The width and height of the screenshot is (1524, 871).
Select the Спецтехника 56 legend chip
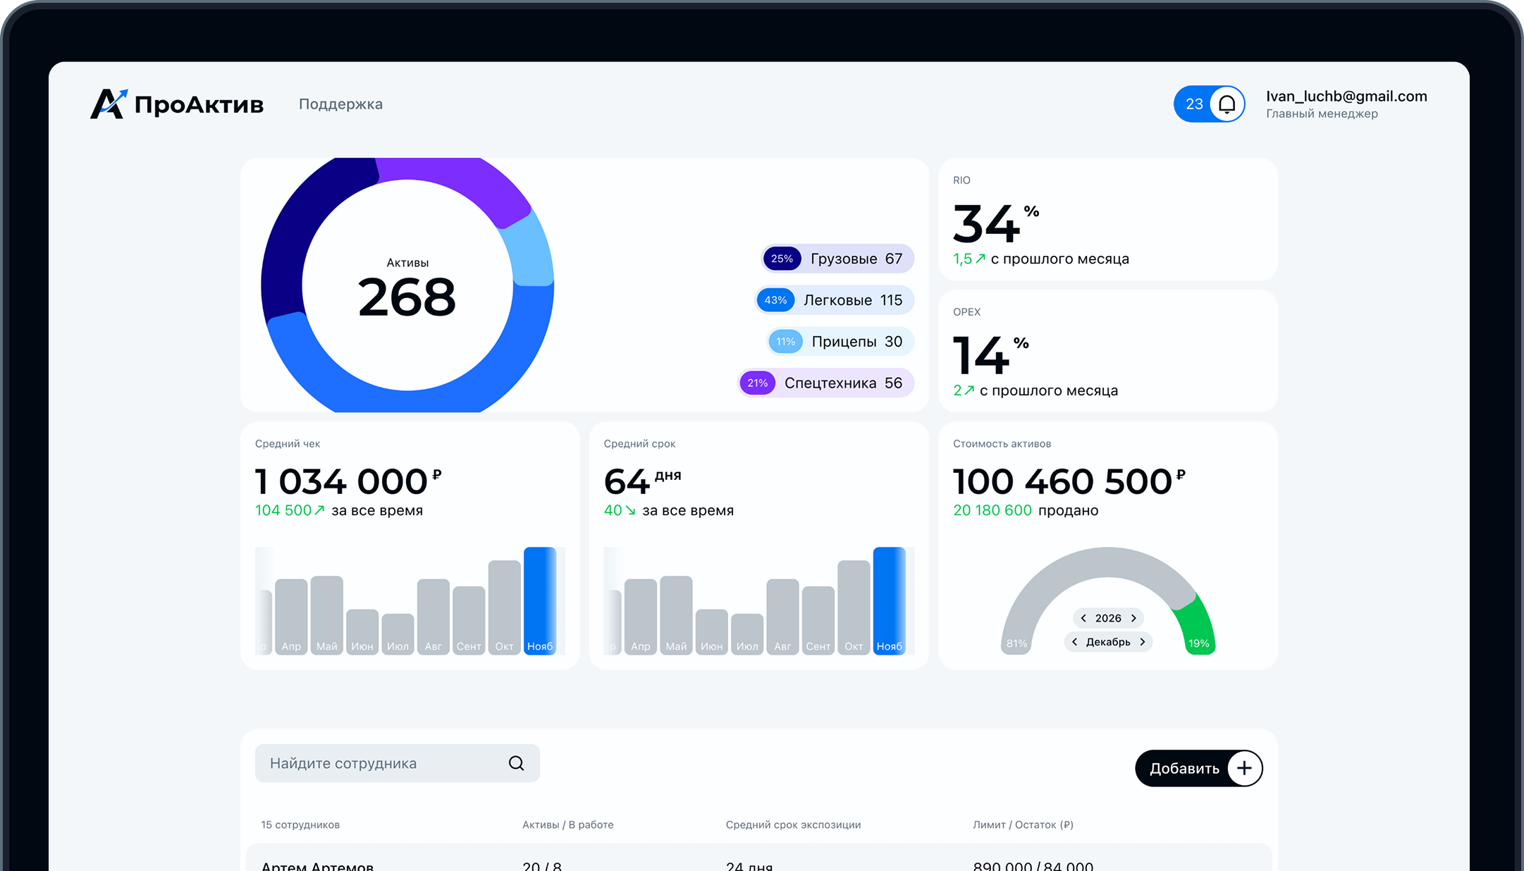826,383
